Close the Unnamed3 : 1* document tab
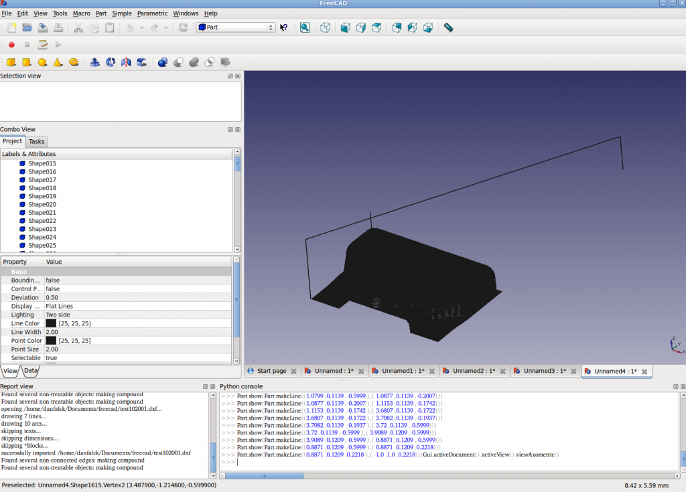This screenshot has width=686, height=492. tap(573, 371)
